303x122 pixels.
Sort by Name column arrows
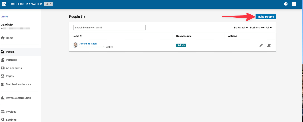pyautogui.click(x=81, y=36)
